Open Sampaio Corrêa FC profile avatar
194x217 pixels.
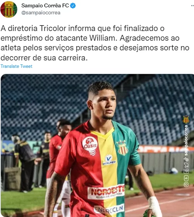9,9
